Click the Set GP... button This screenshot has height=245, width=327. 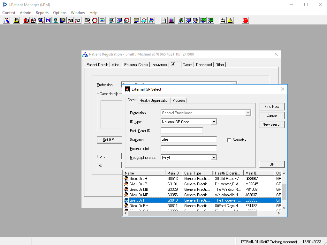click(x=110, y=140)
